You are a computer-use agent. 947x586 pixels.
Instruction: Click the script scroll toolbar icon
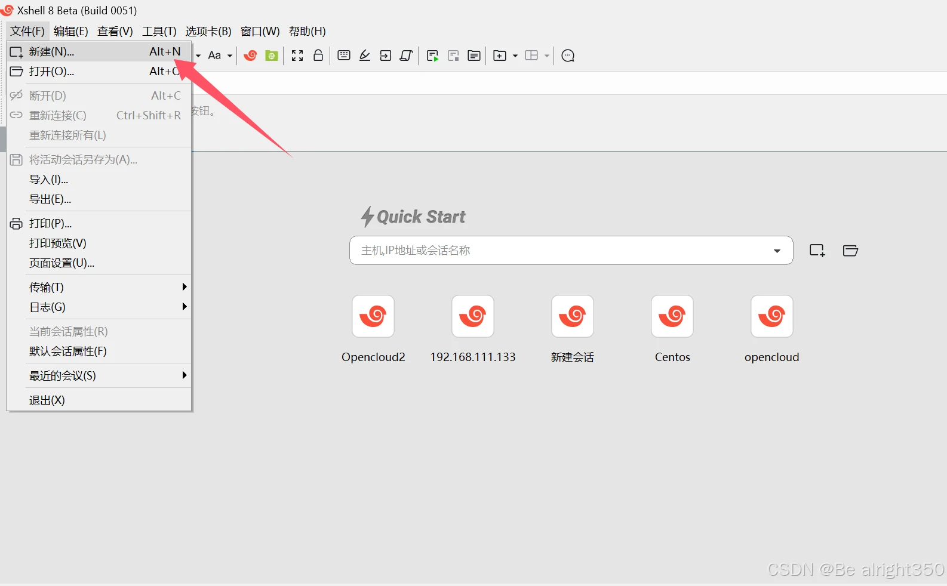[407, 55]
